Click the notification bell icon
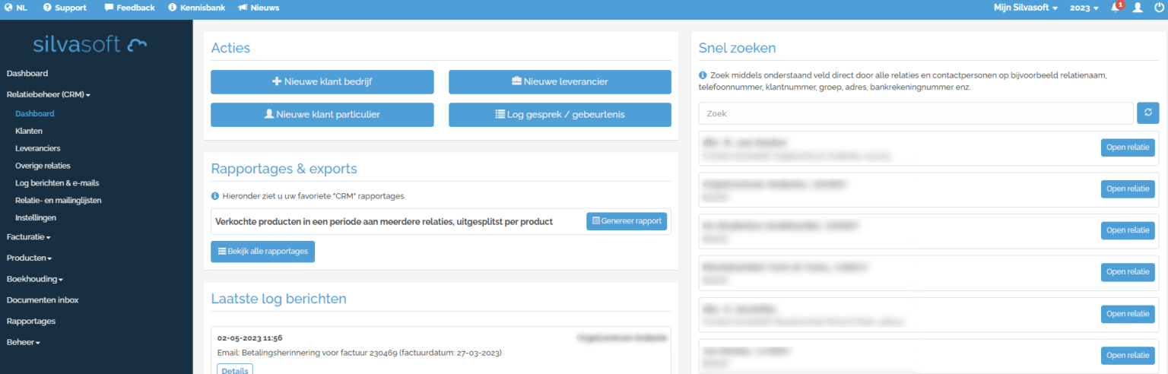Viewport: 1168px width, 374px height. pyautogui.click(x=1116, y=8)
